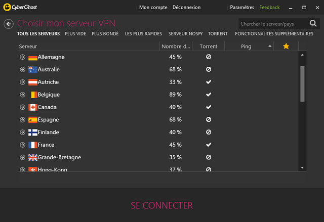Click the CyberGhost logo icon
The image size is (324, 222).
pyautogui.click(x=7, y=7)
